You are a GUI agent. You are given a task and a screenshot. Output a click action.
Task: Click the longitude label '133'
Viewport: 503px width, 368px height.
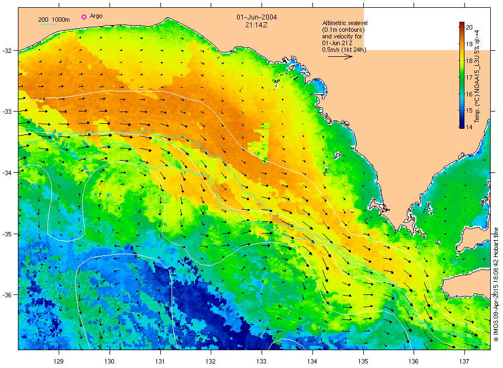tap(262, 361)
